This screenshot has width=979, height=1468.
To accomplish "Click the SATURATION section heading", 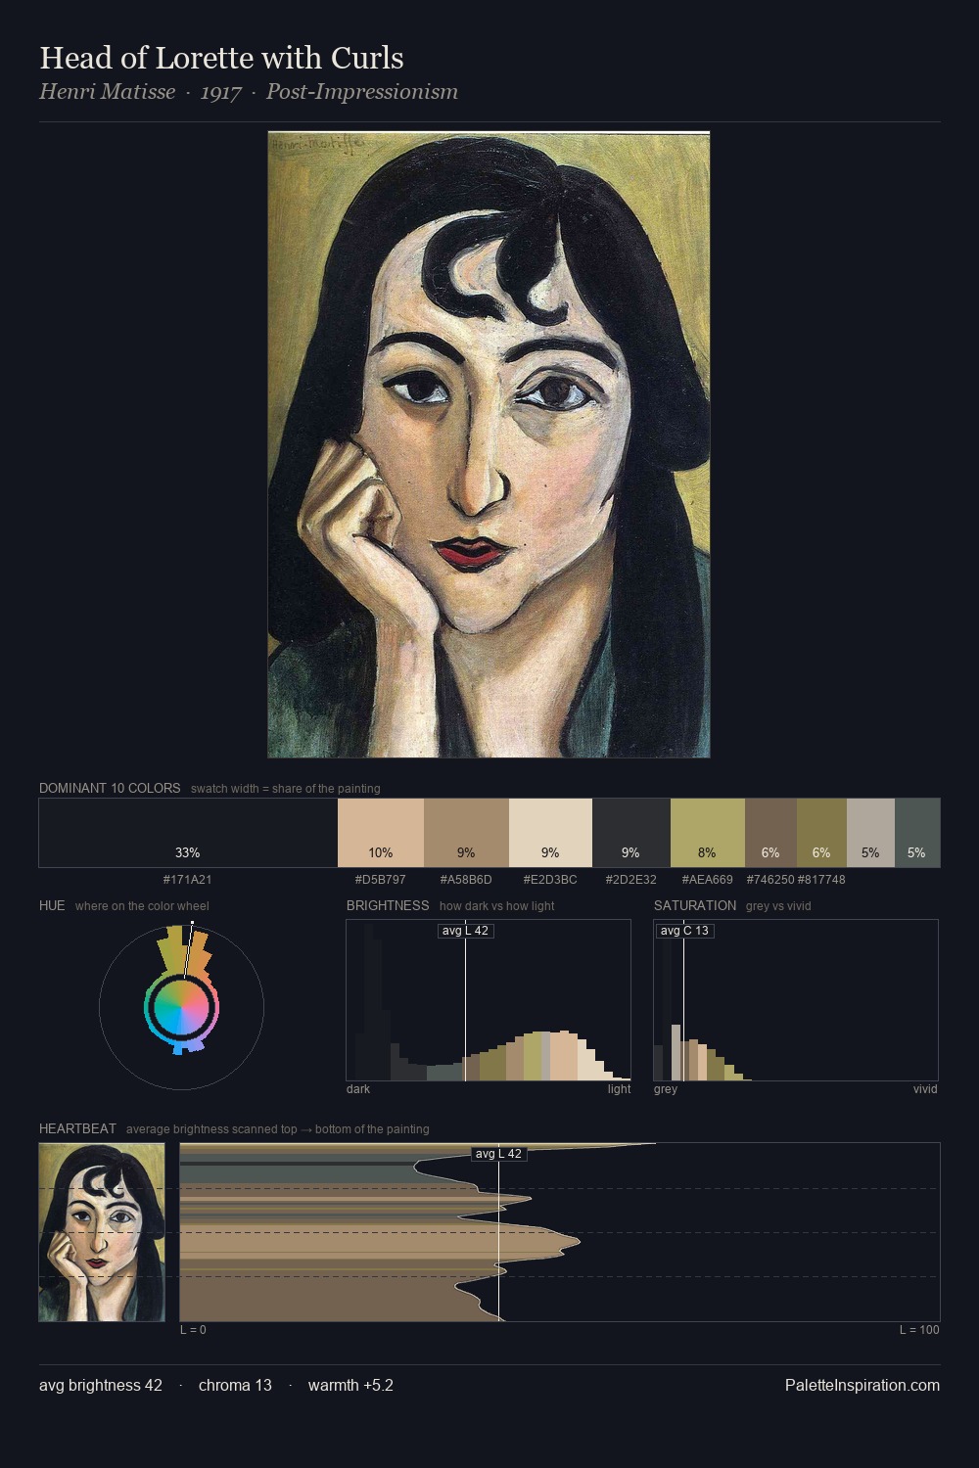I will [695, 905].
